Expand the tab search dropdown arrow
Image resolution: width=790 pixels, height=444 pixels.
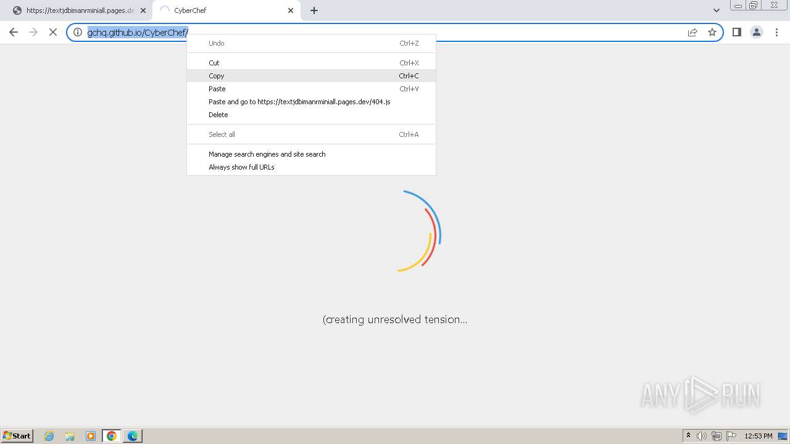717,10
